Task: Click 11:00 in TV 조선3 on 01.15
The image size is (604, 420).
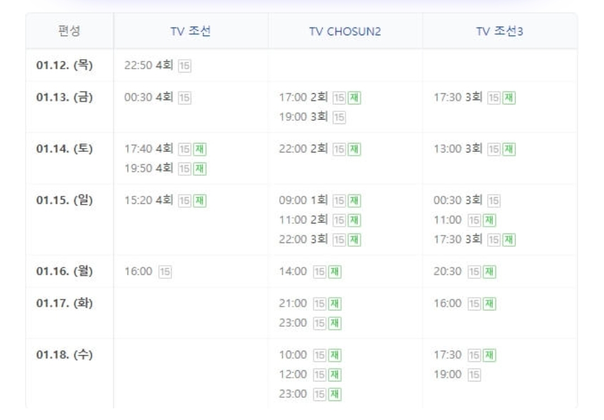Action: pyautogui.click(x=447, y=220)
